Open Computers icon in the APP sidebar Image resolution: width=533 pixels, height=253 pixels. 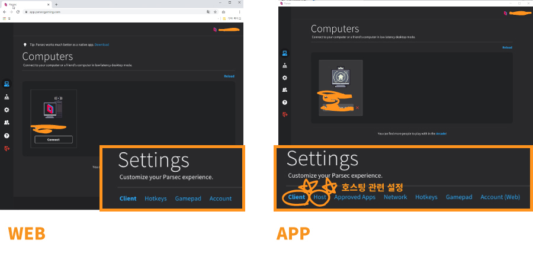(x=285, y=53)
